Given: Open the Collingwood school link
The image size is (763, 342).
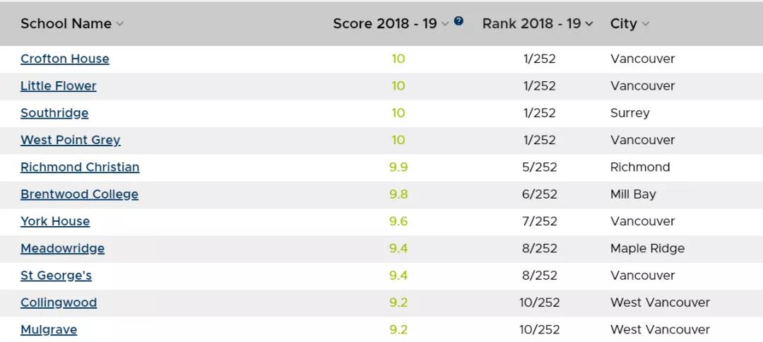Looking at the screenshot, I should click(59, 302).
